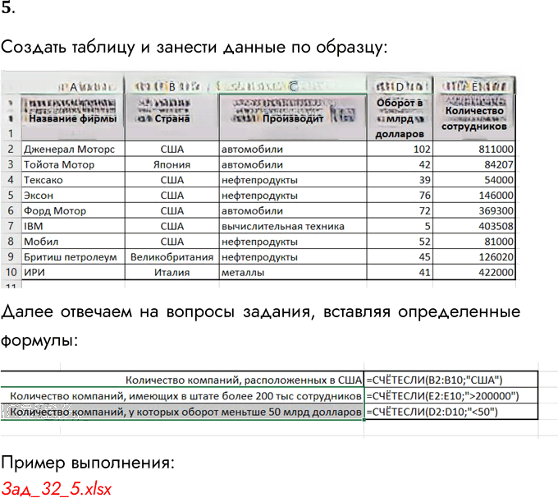Click the 'Страна' header cell

[172, 118]
